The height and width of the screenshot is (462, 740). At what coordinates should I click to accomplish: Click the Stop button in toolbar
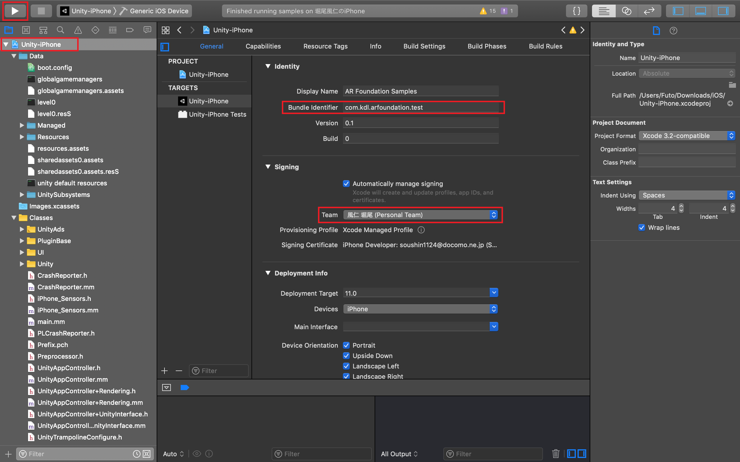41,11
